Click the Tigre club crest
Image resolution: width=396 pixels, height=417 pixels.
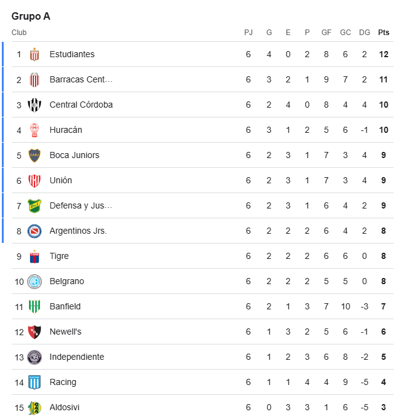(x=34, y=256)
